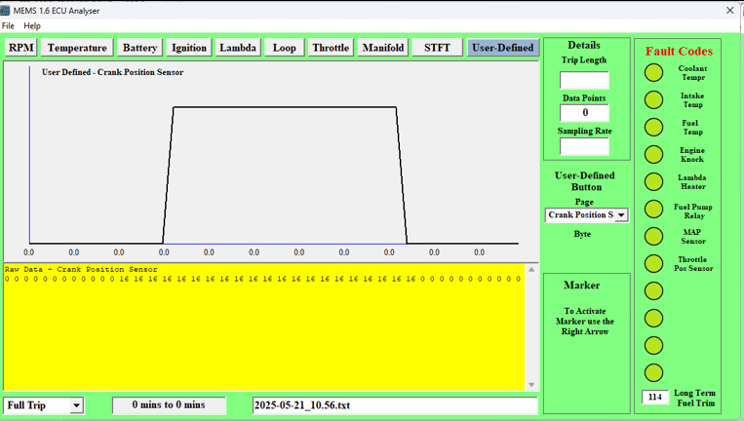
Task: Click the Byte label
Action: pyautogui.click(x=582, y=234)
